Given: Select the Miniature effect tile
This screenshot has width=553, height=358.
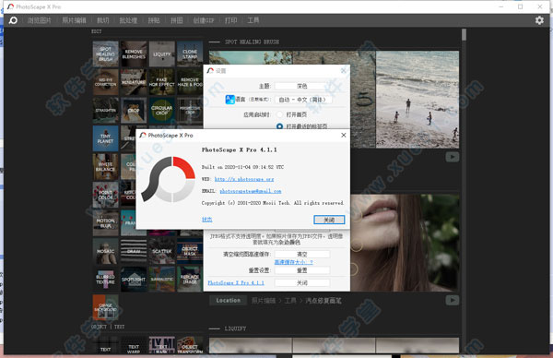Looking at the screenshot, I should pos(134,82).
